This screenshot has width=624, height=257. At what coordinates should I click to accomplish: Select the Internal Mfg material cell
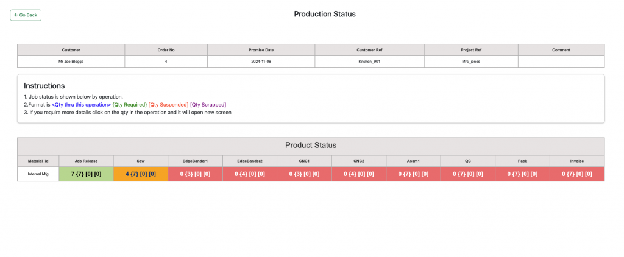pos(38,174)
